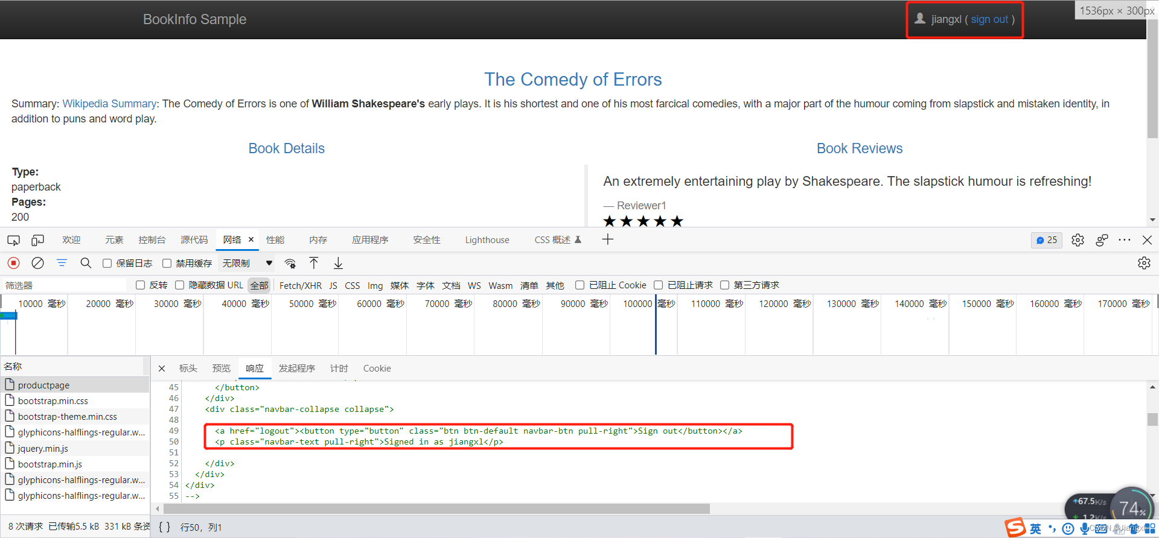
Task: Open the Cookie details tab
Action: 377,369
